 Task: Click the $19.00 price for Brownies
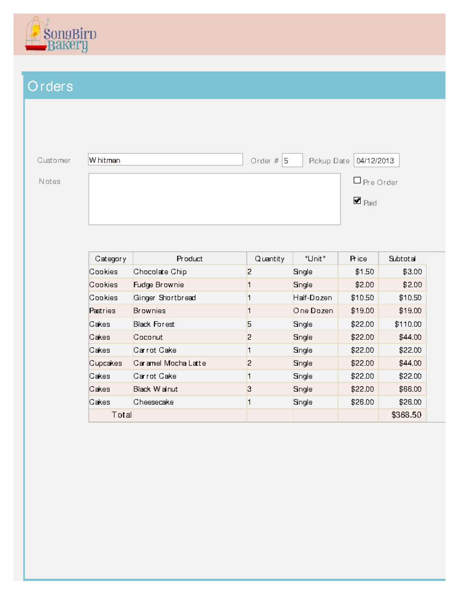pyautogui.click(x=358, y=311)
